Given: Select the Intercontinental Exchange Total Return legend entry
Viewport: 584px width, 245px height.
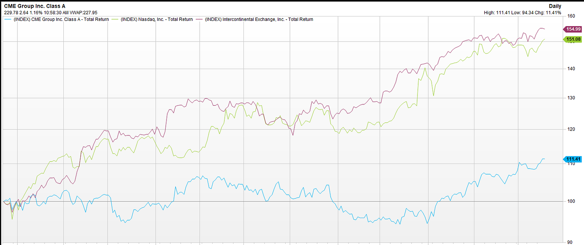Looking at the screenshot, I should pyautogui.click(x=254, y=19).
